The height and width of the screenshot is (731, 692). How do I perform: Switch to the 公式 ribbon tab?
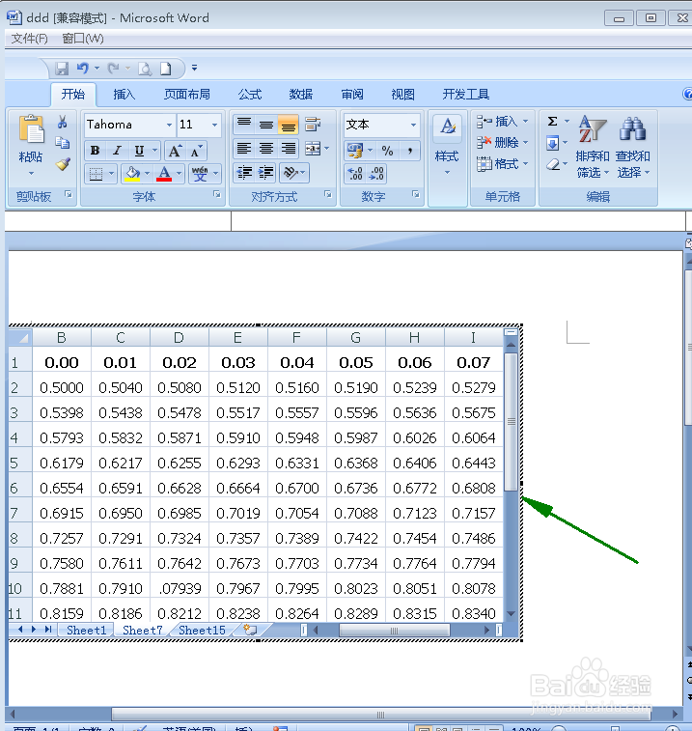pyautogui.click(x=250, y=95)
